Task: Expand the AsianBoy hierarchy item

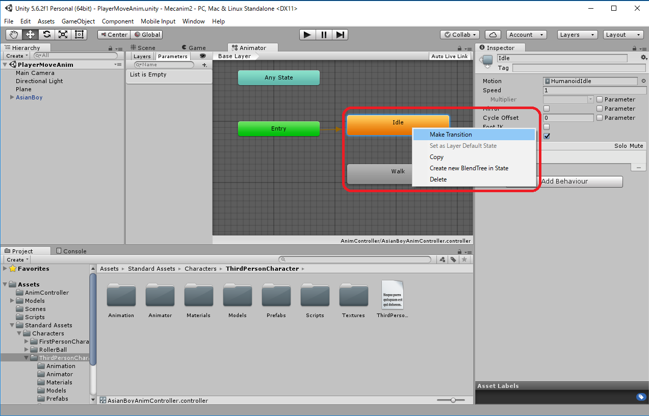Action: pos(12,97)
